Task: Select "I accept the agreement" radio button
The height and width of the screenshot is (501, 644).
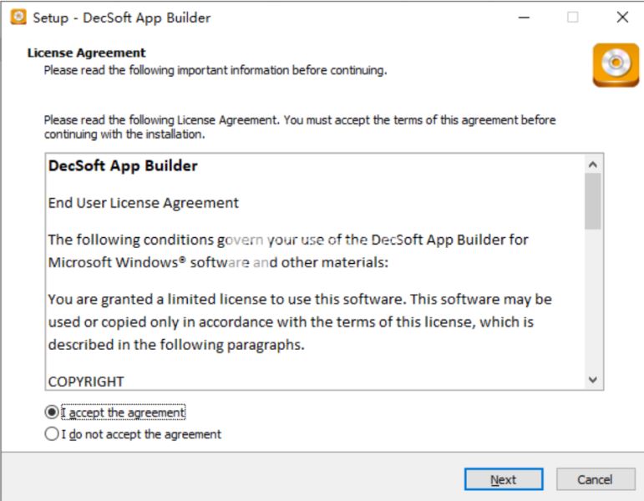Action: 53,412
